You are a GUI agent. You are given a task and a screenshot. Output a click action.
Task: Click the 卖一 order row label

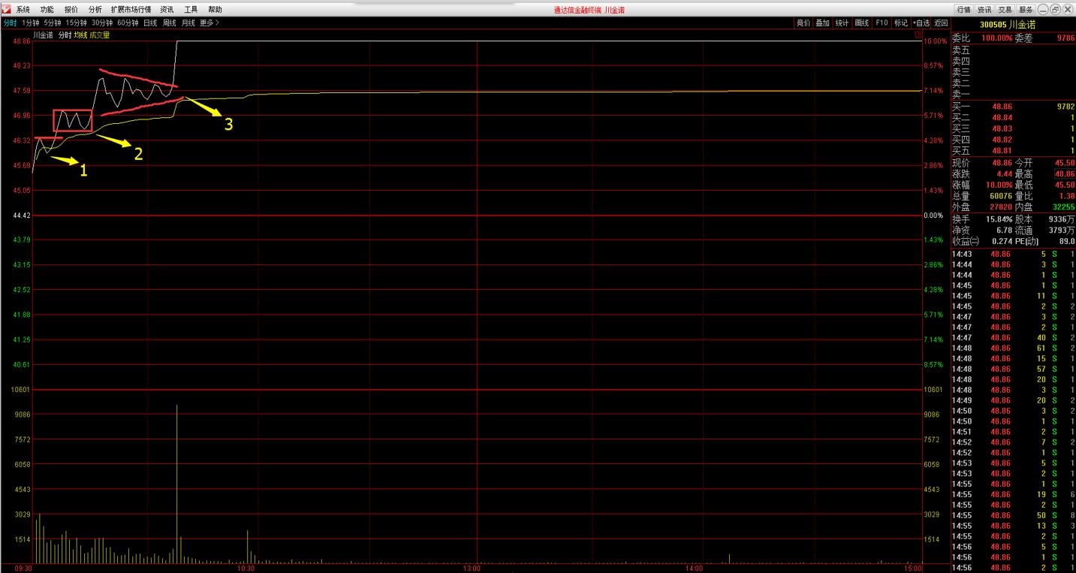[960, 95]
